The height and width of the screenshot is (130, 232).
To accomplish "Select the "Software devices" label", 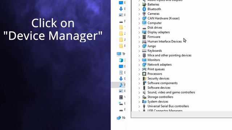I will [159, 88].
